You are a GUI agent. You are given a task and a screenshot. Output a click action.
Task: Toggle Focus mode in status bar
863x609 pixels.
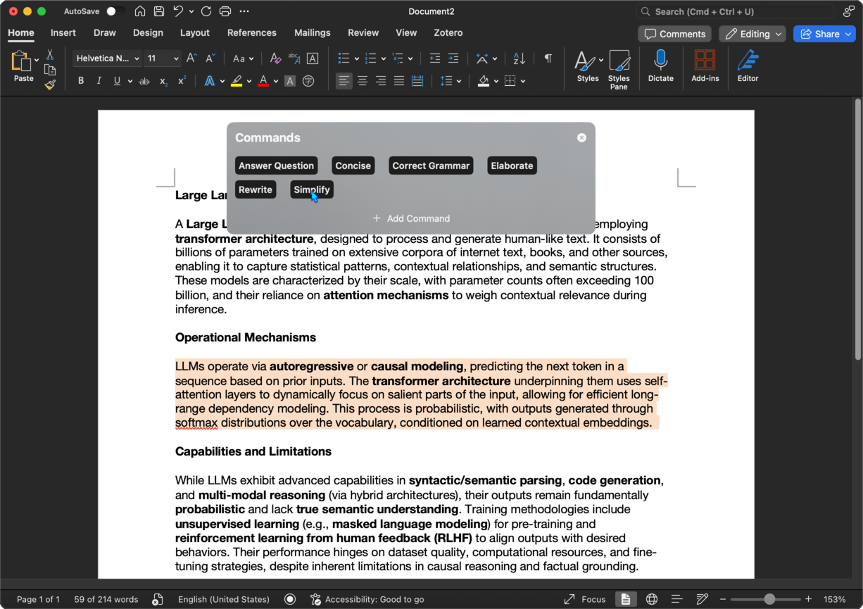point(584,599)
